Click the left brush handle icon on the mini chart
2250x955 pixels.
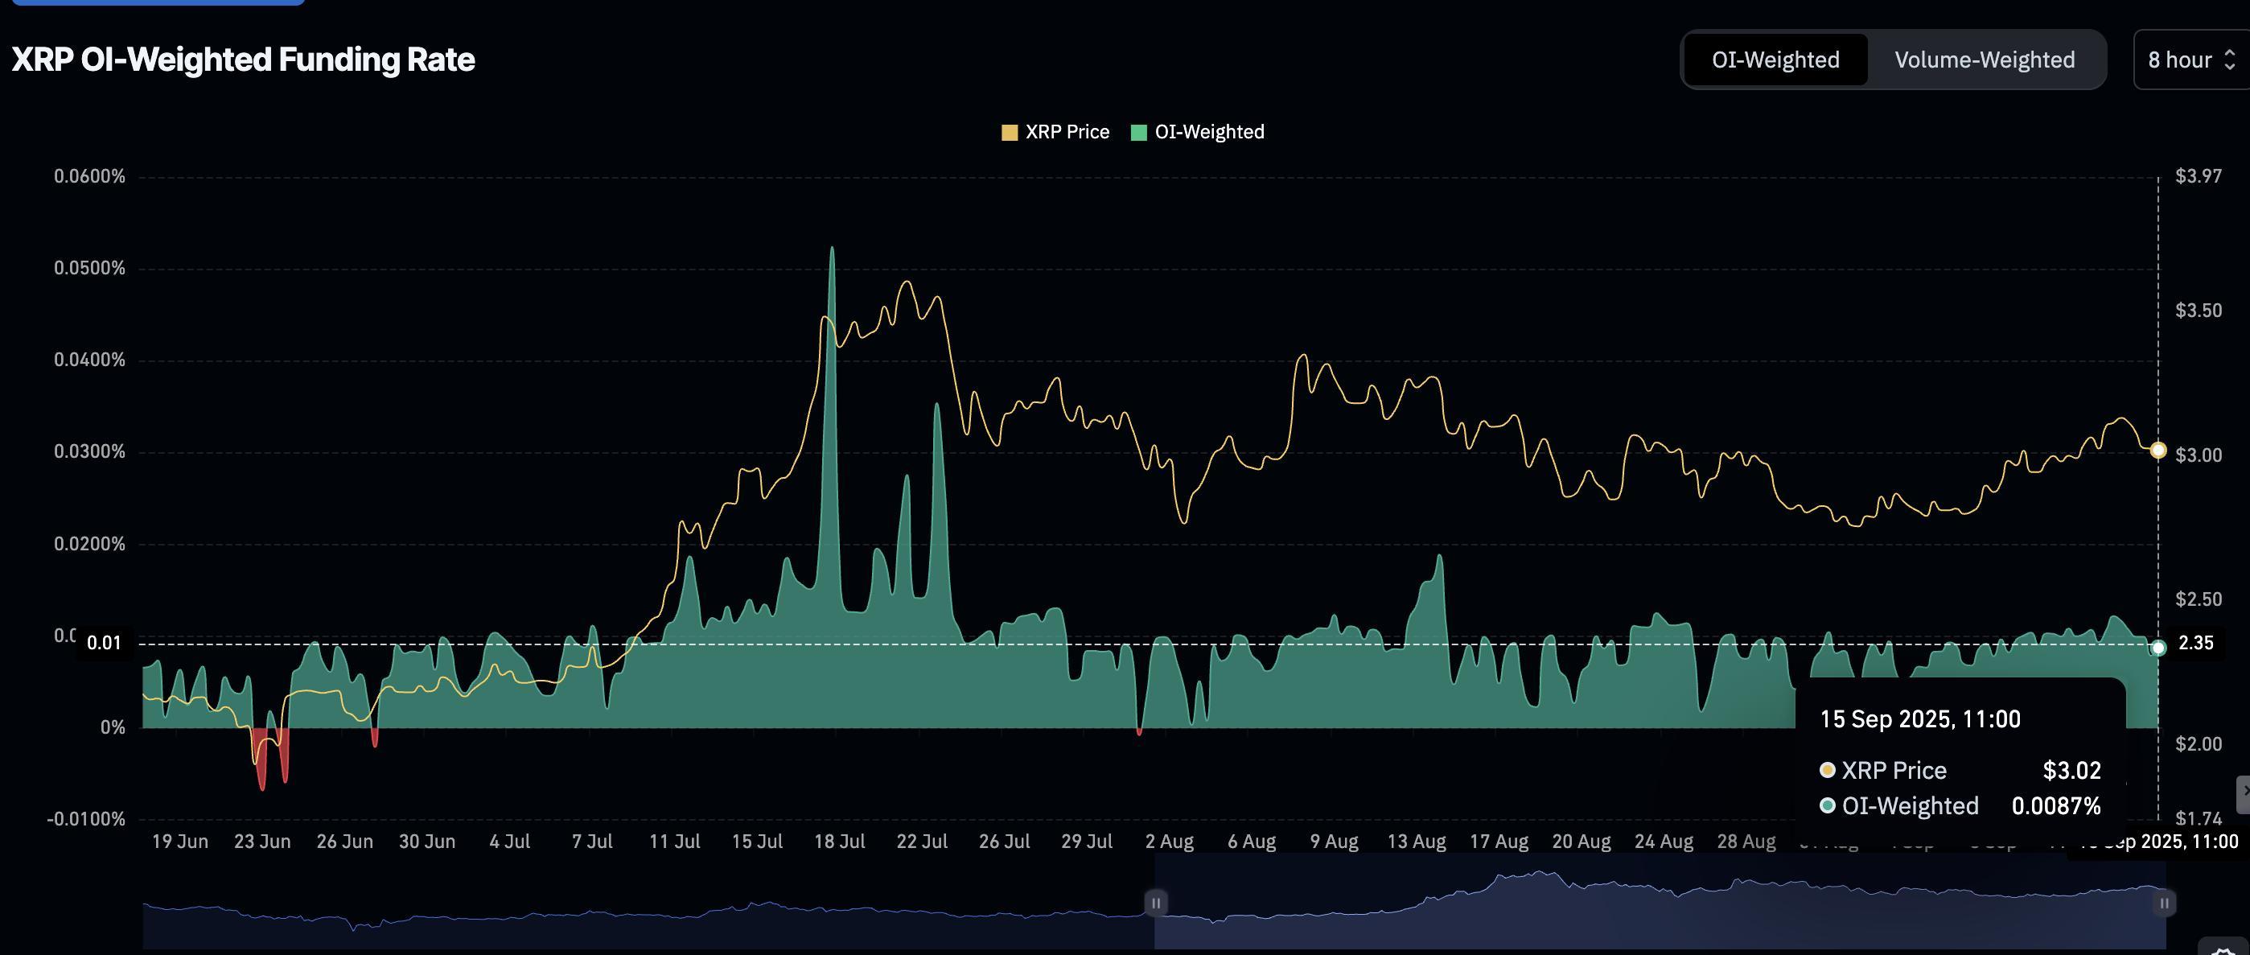pyautogui.click(x=1156, y=904)
